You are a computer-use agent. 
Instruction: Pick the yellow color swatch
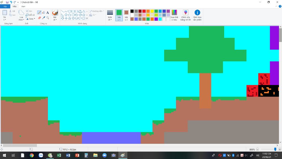click(152, 11)
